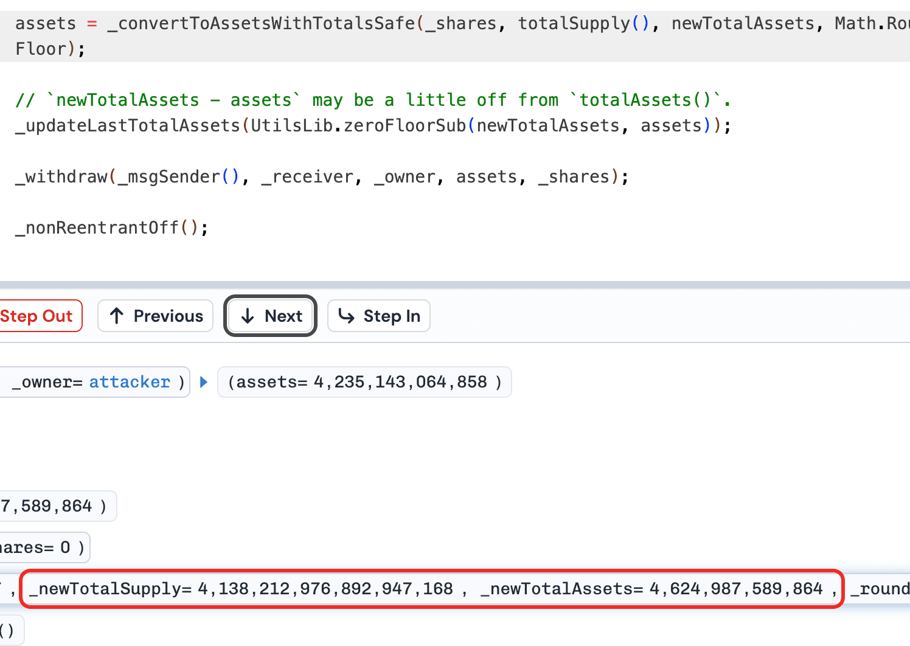Click the down arrow icon on Next
This screenshot has height=646, width=910.
[248, 316]
